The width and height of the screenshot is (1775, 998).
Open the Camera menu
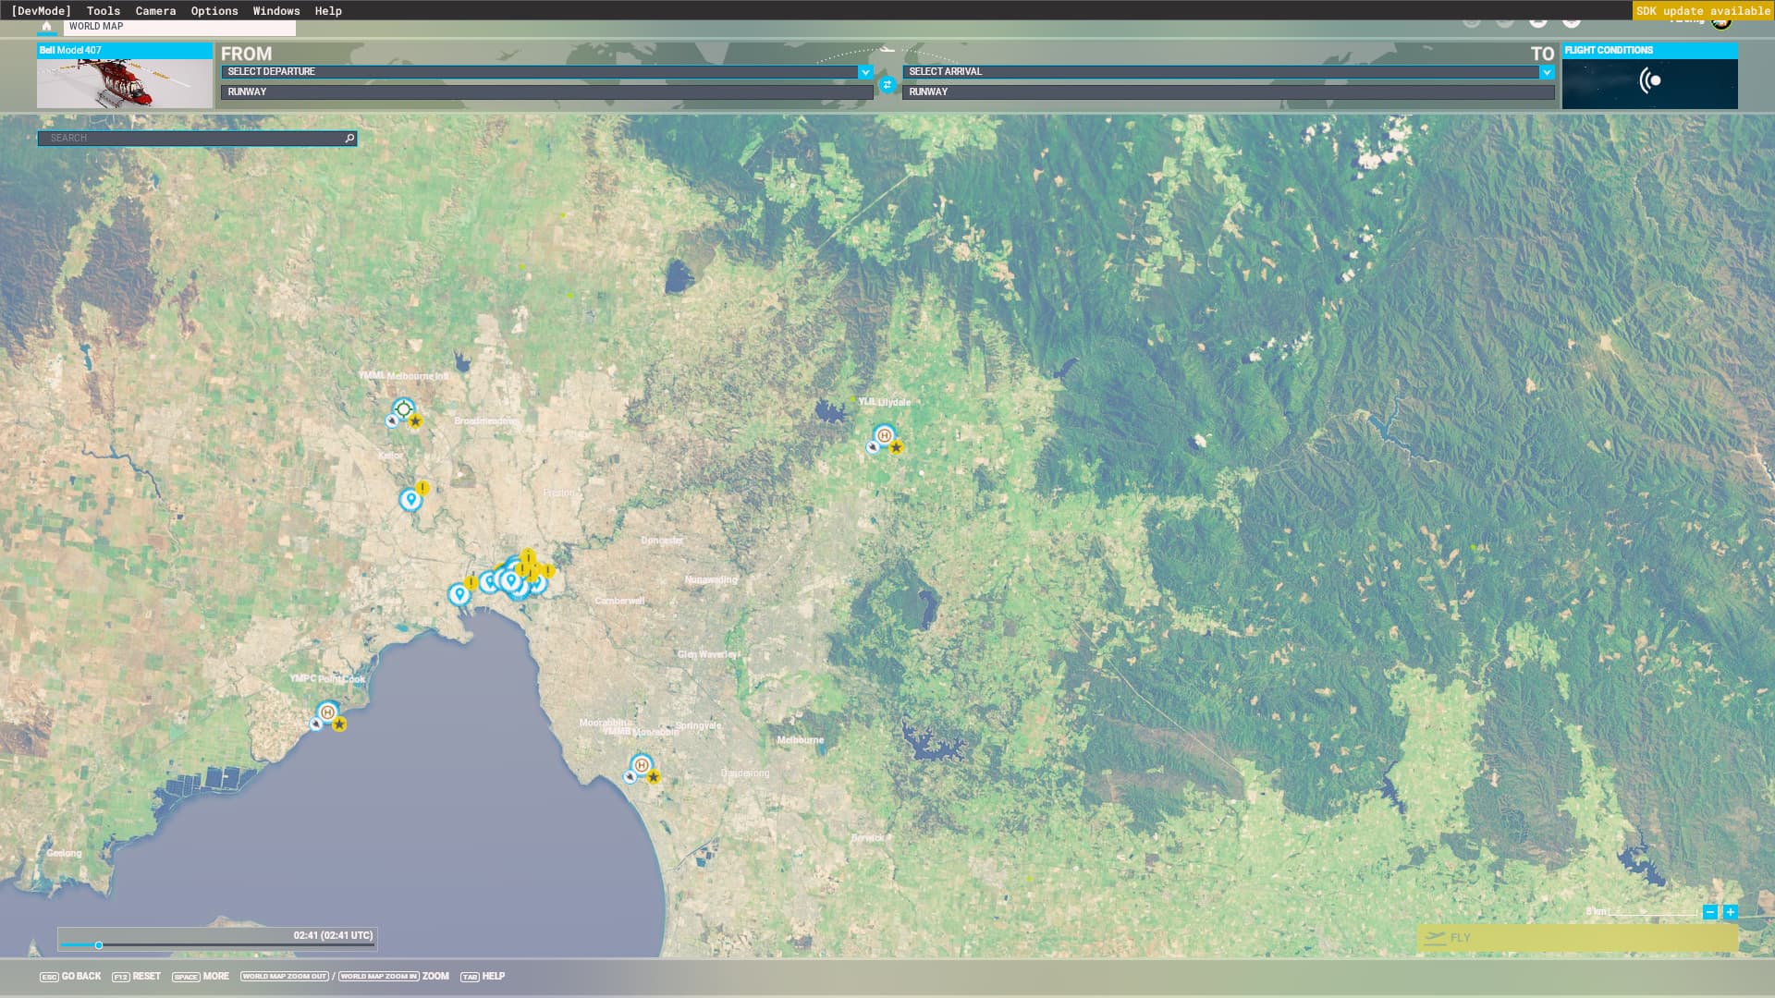(x=155, y=11)
